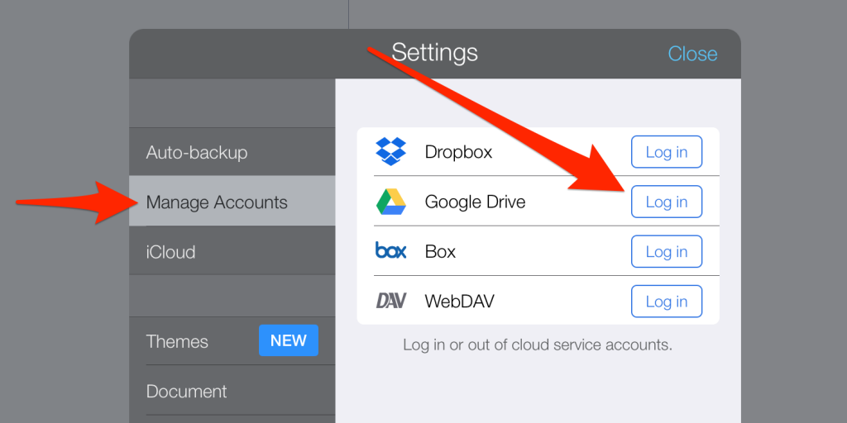Click the Dropbox logo icon

(390, 152)
